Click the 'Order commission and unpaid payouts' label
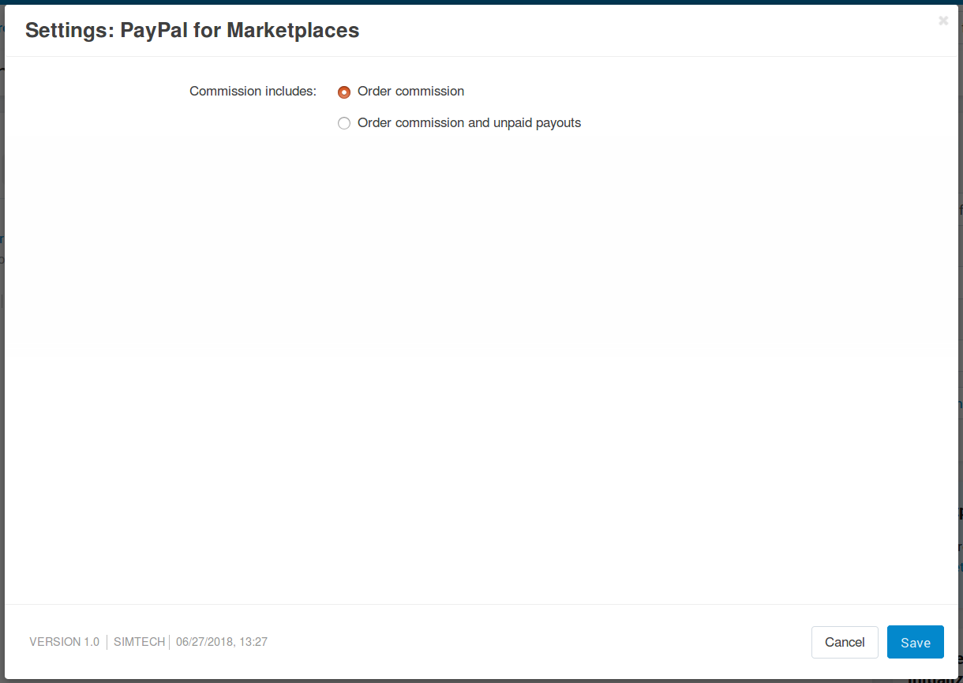 (x=469, y=123)
